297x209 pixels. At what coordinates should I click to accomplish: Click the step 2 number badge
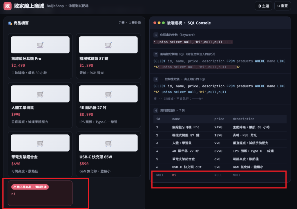click(156, 54)
